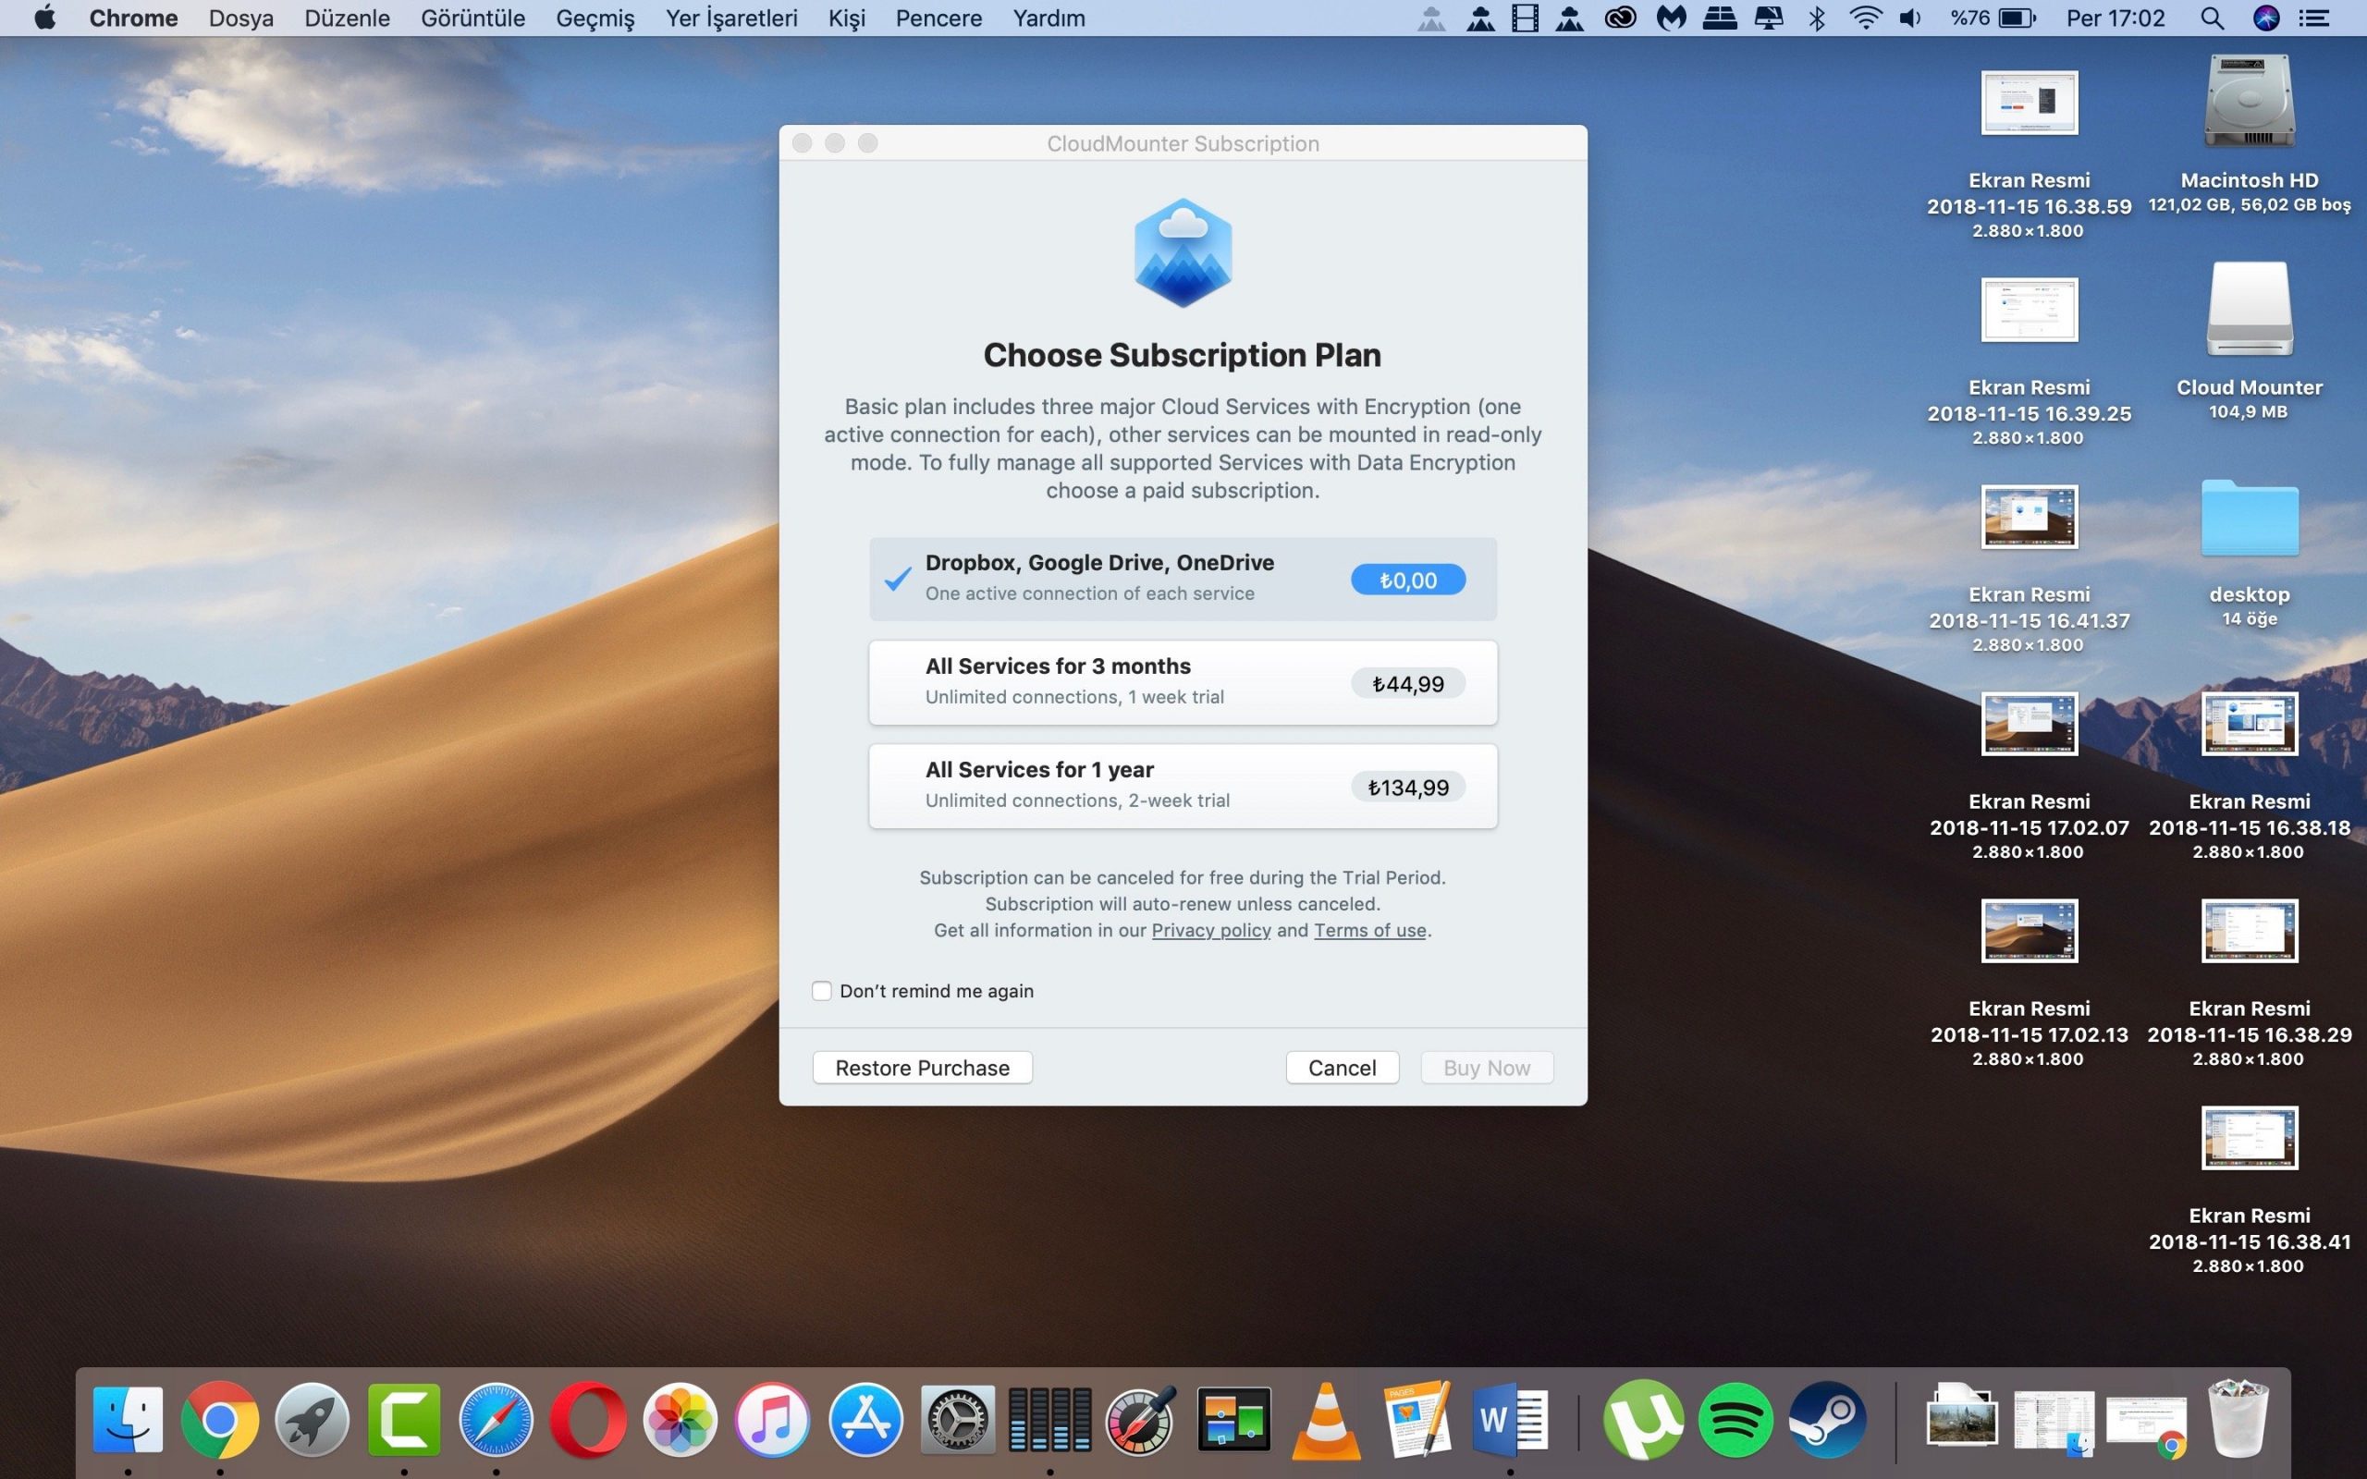Click the Spotlight search icon
This screenshot has width=2367, height=1479.
(2212, 18)
